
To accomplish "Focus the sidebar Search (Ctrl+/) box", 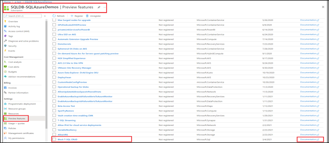I will coord(23,16).
